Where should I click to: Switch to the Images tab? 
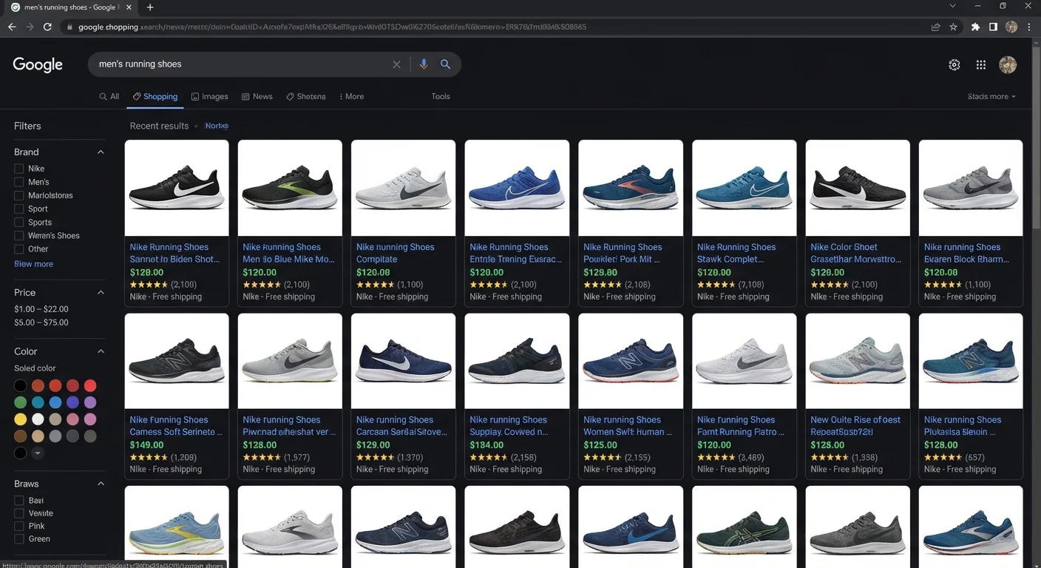point(209,97)
